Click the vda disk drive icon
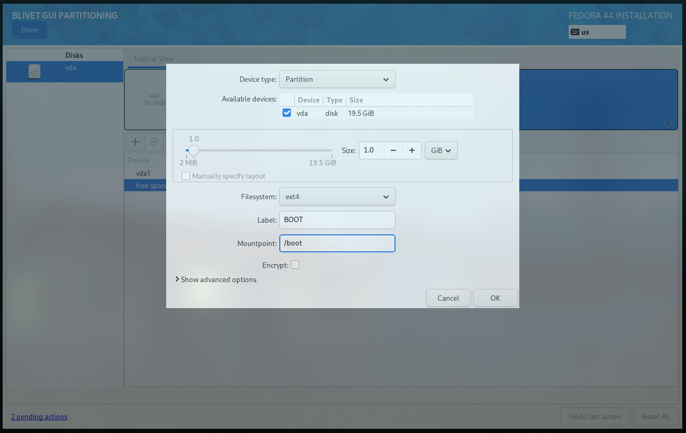 click(35, 72)
